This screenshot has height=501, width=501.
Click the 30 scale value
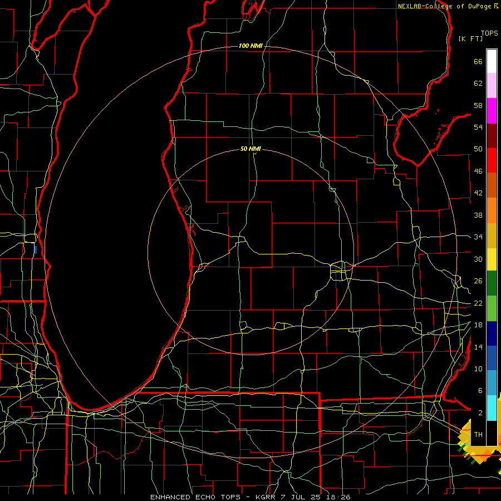point(478,259)
